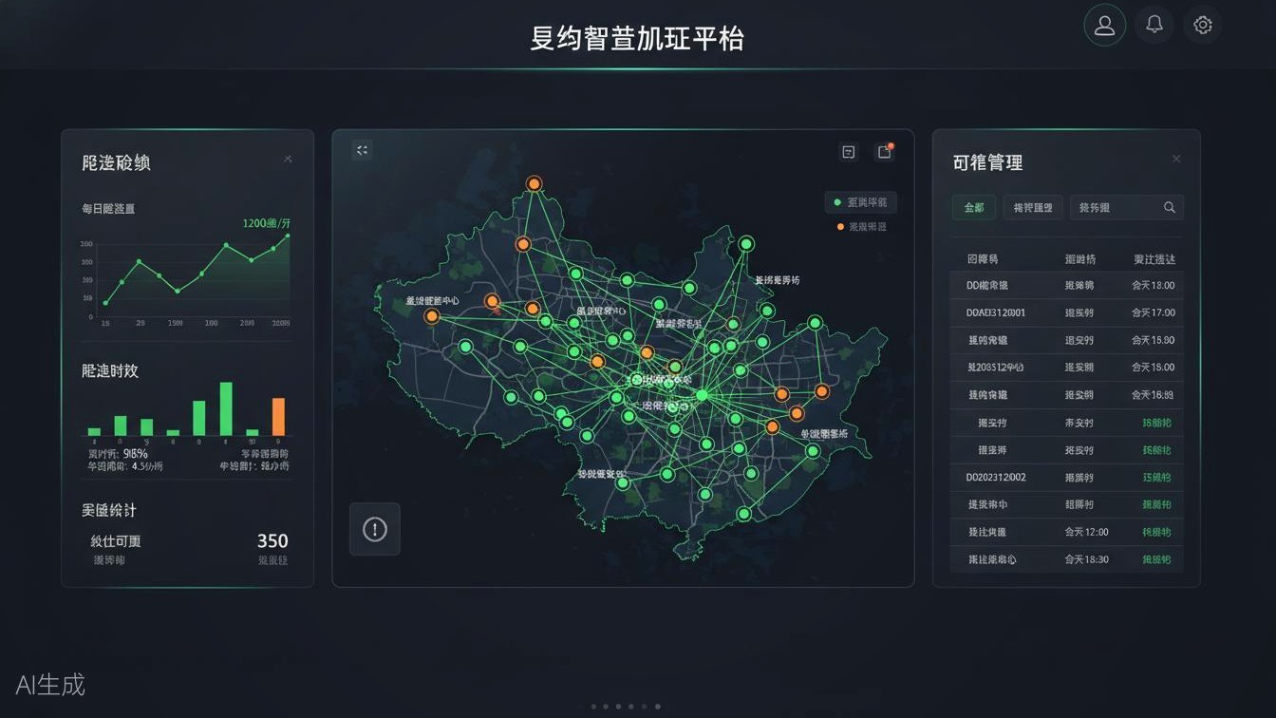Click the orange bar in the bar chart
This screenshot has width=1276, height=718.
coord(278,416)
